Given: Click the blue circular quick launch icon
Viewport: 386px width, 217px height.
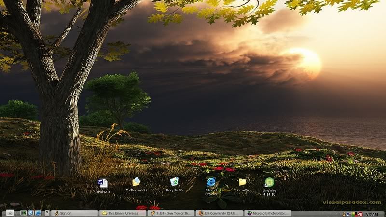Looking at the screenshot, I should (30, 213).
